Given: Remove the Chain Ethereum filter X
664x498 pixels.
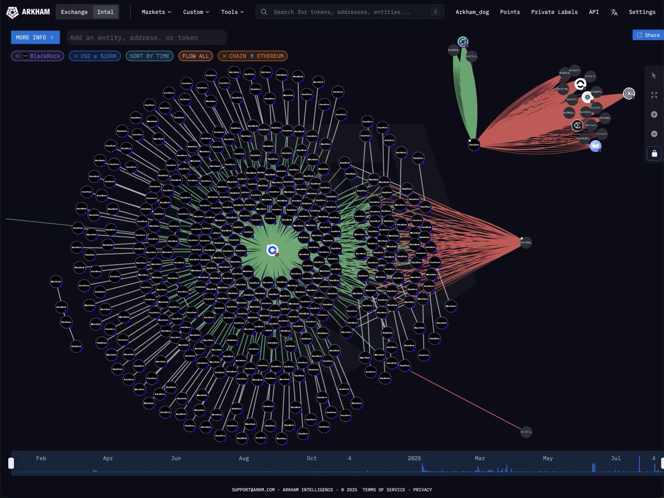Looking at the screenshot, I should (224, 56).
